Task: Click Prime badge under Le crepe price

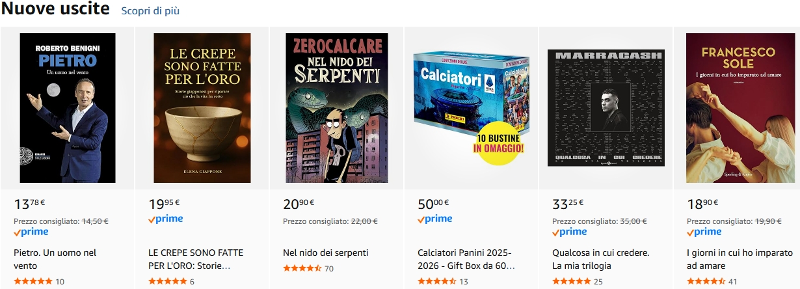Action: click(x=166, y=219)
